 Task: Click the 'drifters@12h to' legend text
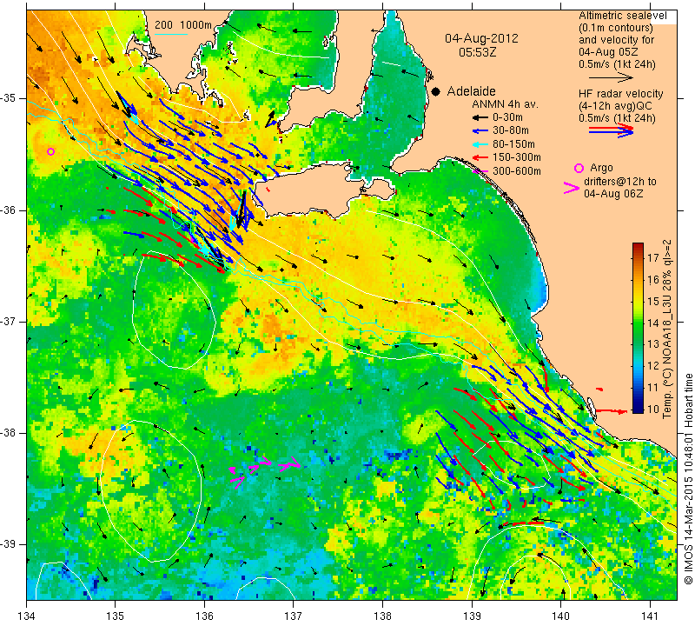click(x=619, y=182)
